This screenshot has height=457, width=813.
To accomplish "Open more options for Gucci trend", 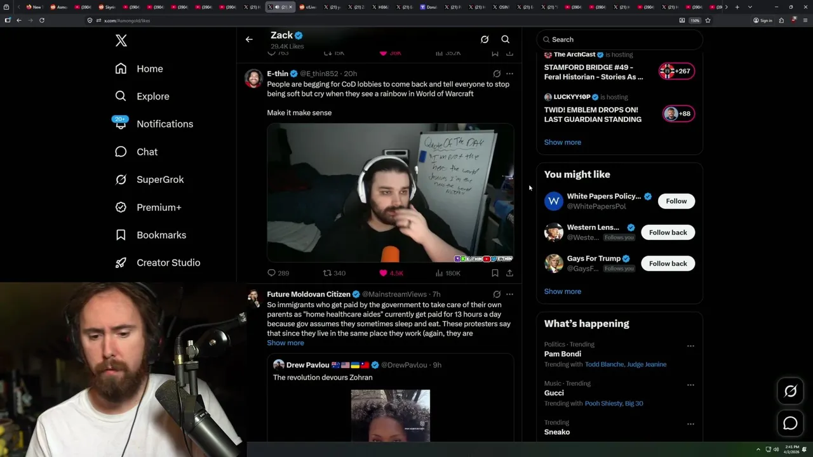I will point(690,385).
